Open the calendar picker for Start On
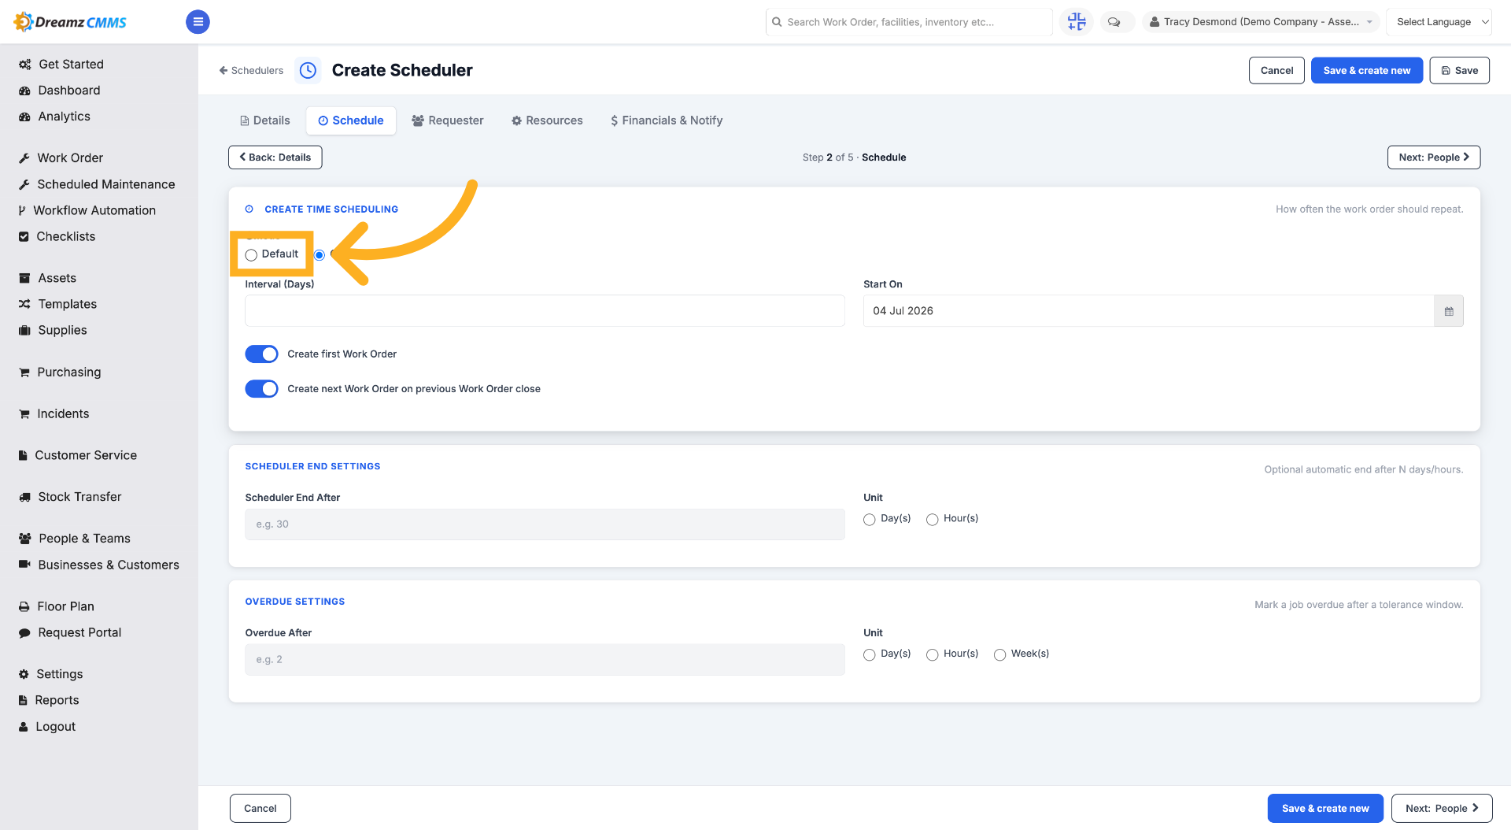The height and width of the screenshot is (830, 1511). point(1448,311)
